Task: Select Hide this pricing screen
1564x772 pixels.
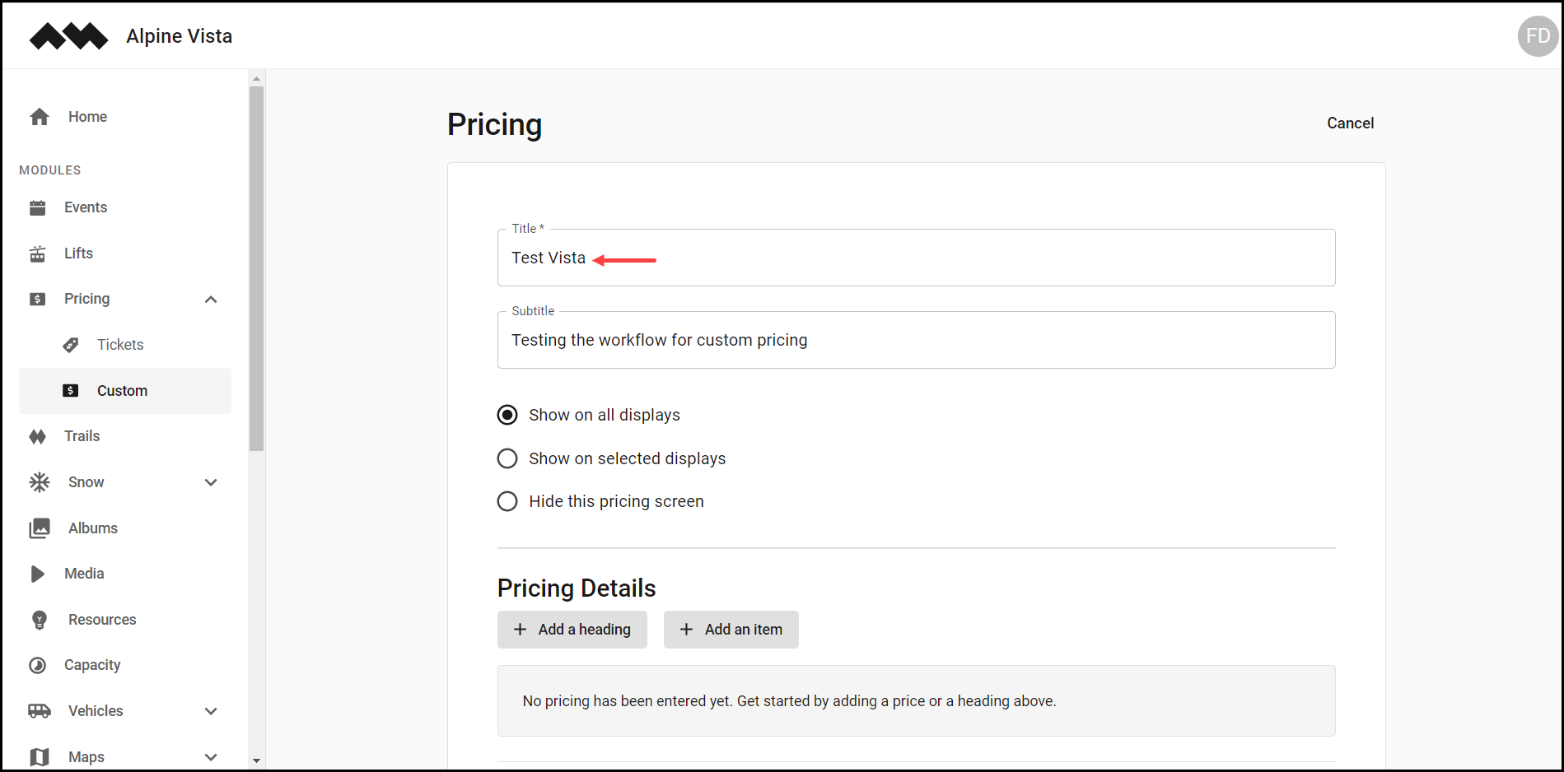Action: (507, 501)
